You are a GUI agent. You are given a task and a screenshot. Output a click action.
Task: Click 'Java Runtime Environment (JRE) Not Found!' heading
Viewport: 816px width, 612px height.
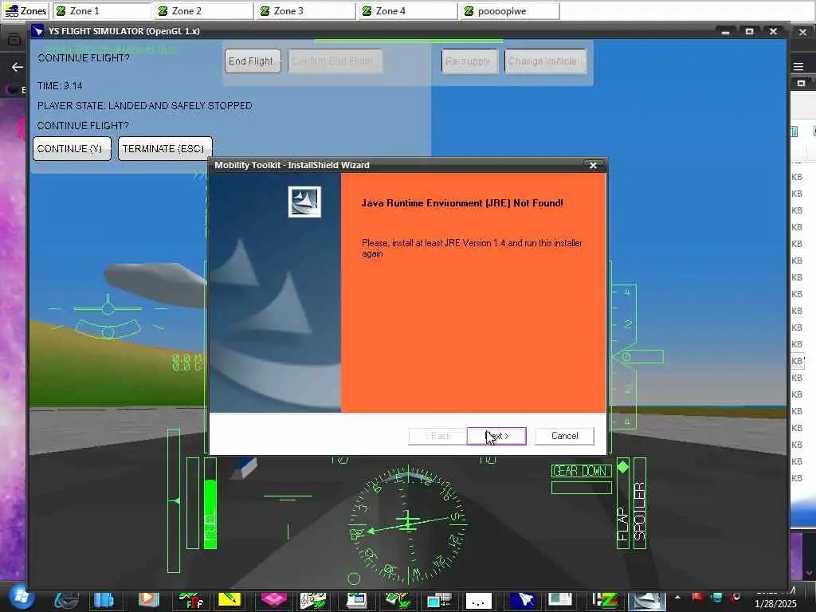pos(462,203)
